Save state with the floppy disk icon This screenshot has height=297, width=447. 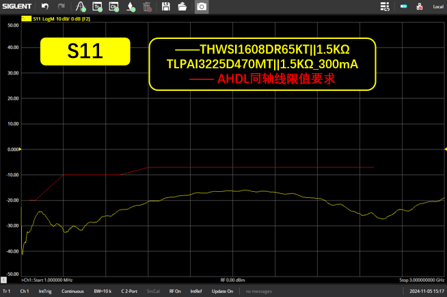coord(166,7)
